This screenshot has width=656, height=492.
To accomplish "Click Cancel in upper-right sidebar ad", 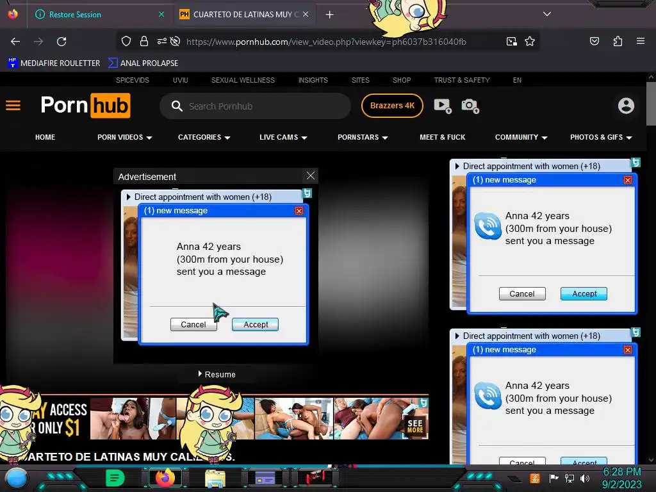I will point(522,293).
